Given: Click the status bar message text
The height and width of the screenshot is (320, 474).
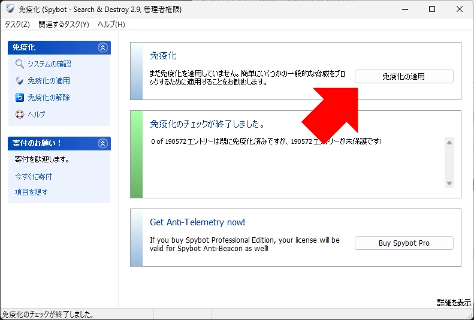Looking at the screenshot, I should point(48,315).
